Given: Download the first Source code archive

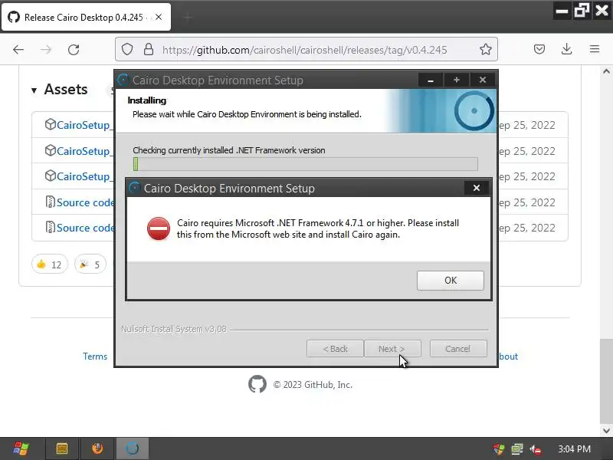Looking at the screenshot, I should click(85, 202).
